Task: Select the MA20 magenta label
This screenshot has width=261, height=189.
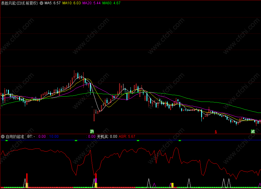Action: coord(92,3)
